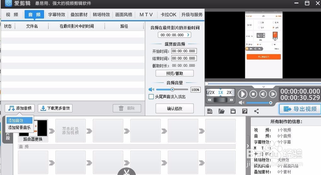Screen dimensions: 321x175
Task: Click the 爱剪辑 app logo icon
Action: pyautogui.click(x=8, y=3)
